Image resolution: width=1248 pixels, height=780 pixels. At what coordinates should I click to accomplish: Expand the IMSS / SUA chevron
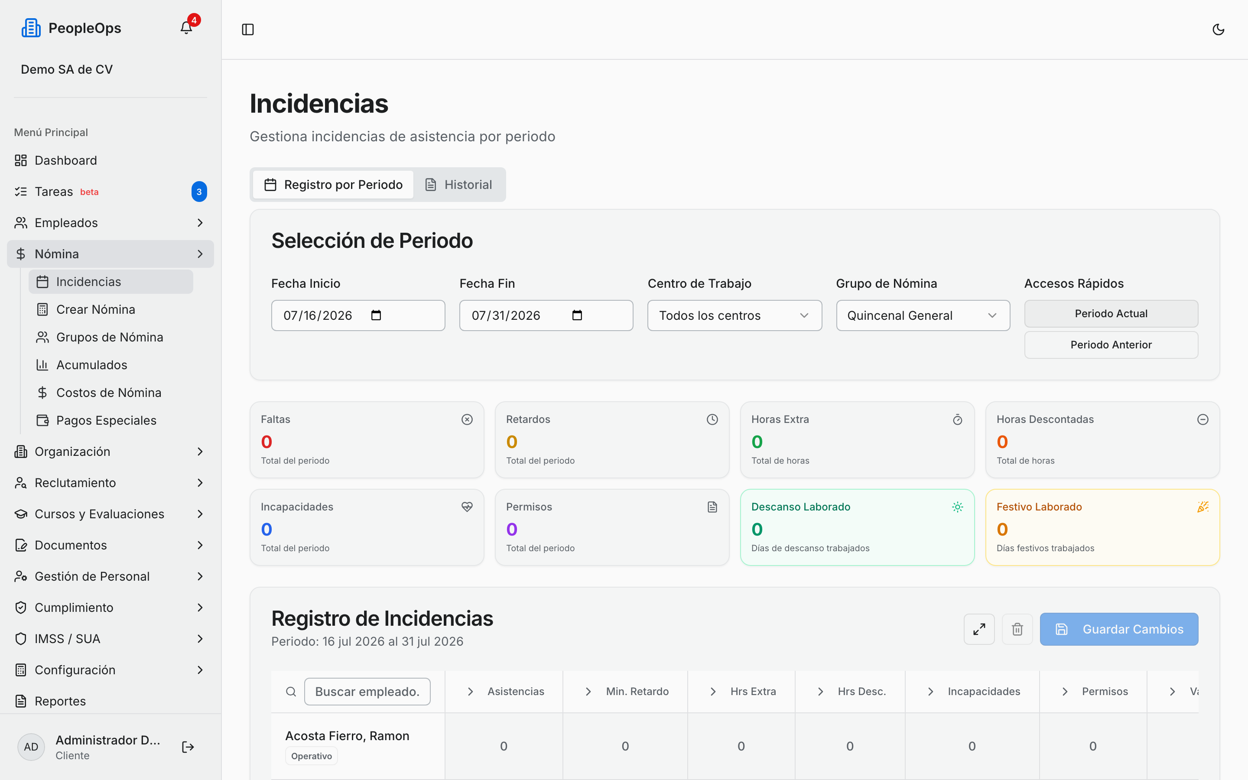pos(200,639)
